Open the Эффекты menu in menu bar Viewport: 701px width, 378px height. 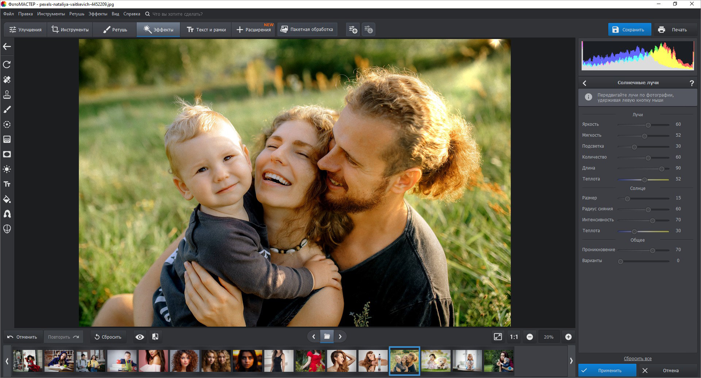[98, 14]
